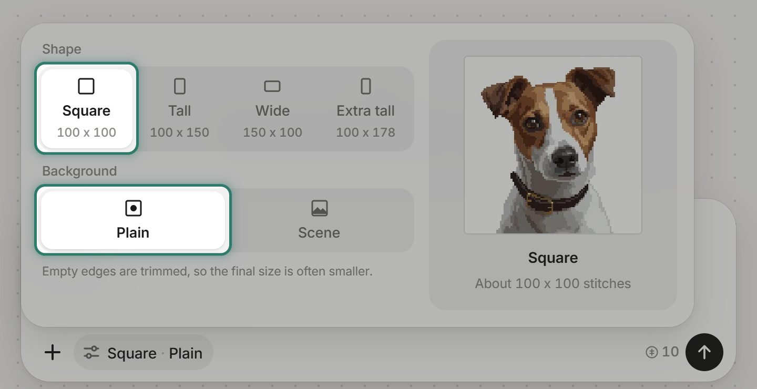Click the credits coin icon
Viewport: 757px width, 389px height.
pyautogui.click(x=652, y=352)
